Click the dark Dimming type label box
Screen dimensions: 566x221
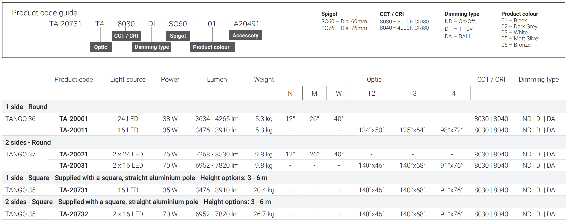pyautogui.click(x=152, y=47)
